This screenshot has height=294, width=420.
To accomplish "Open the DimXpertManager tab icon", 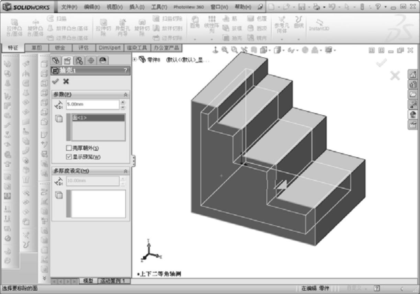I will click(x=91, y=61).
